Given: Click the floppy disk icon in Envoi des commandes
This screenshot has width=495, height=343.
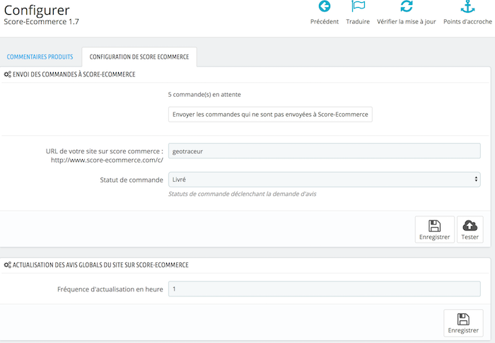Looking at the screenshot, I should coord(434,226).
